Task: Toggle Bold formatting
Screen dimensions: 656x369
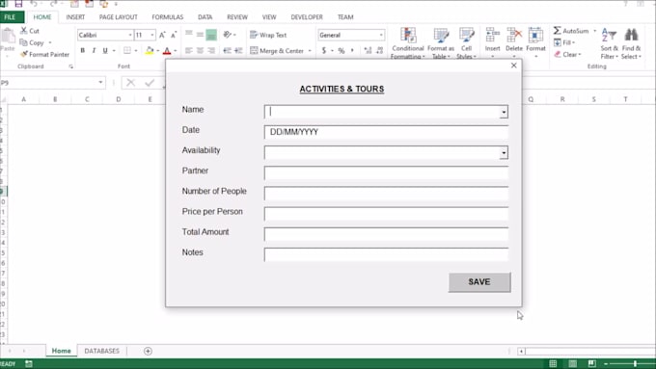Action: pyautogui.click(x=83, y=50)
